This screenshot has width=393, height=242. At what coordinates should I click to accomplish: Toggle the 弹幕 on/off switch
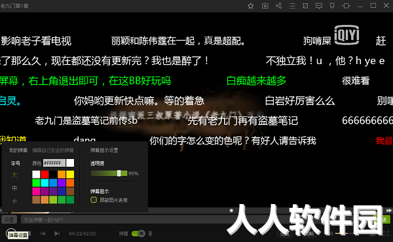click(138, 233)
